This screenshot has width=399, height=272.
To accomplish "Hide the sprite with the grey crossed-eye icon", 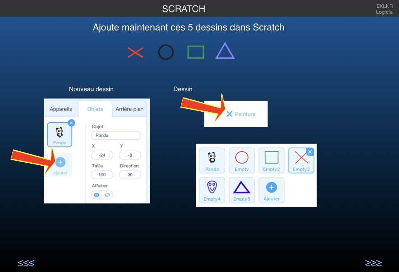I will [x=108, y=195].
